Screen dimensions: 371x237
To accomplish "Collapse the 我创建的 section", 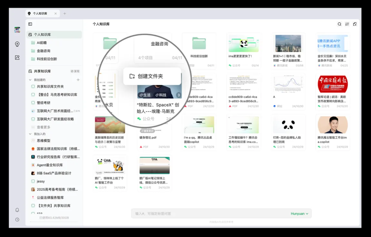I will [x=30, y=80].
